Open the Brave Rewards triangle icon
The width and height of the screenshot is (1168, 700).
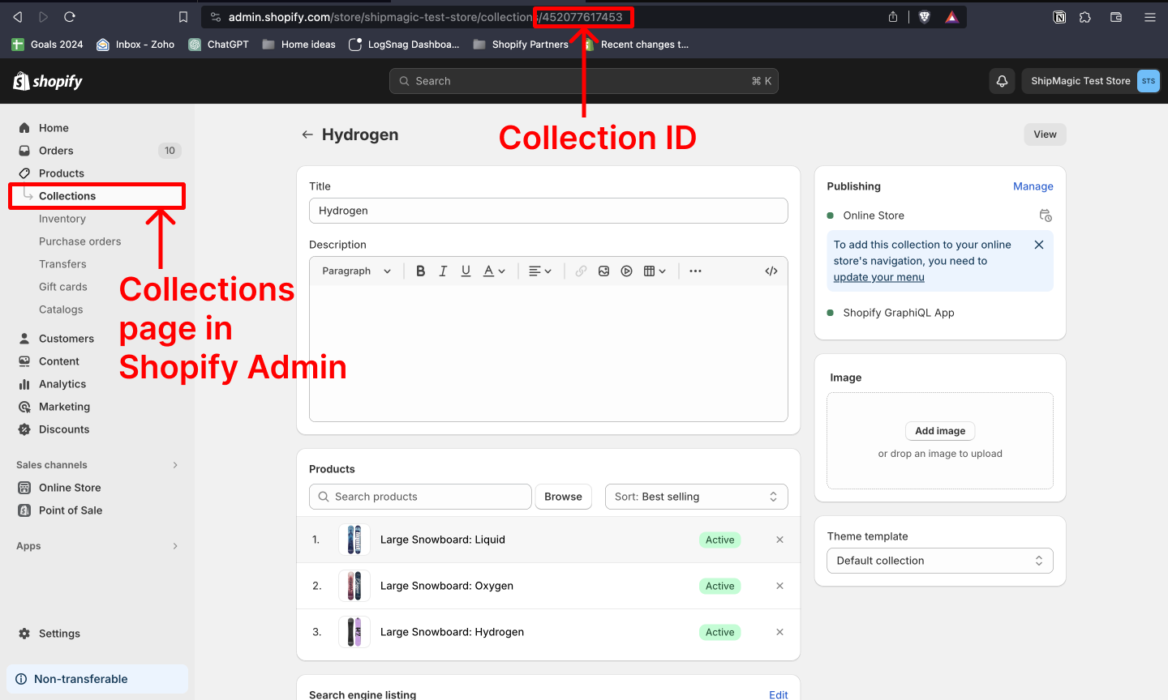point(952,17)
